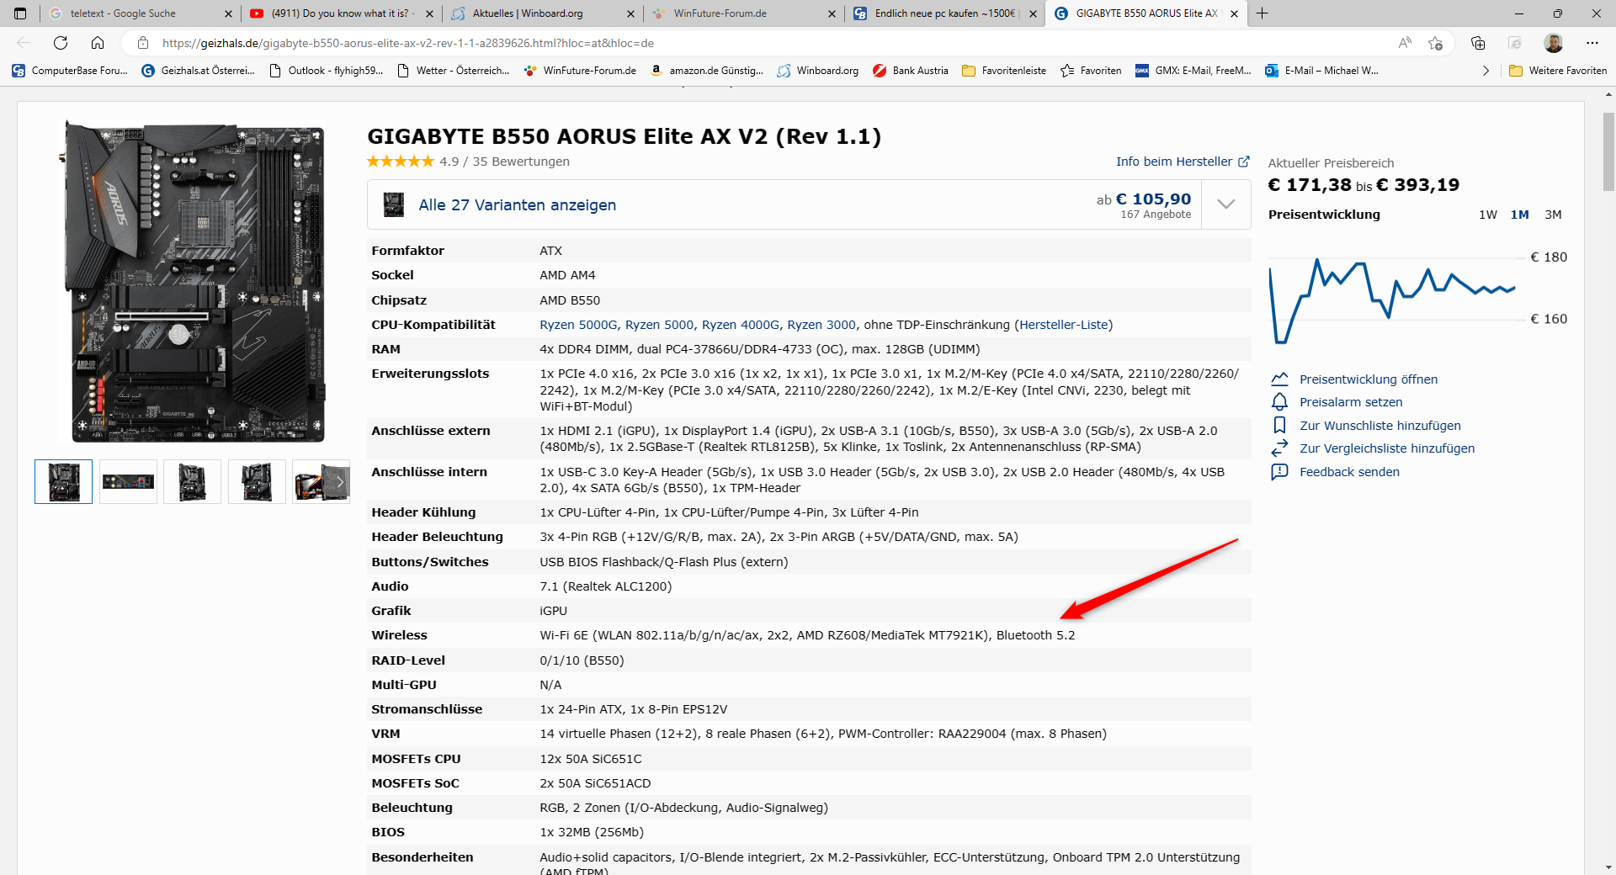Open Hersteller-Liste link
The height and width of the screenshot is (875, 1616).
pos(1064,325)
